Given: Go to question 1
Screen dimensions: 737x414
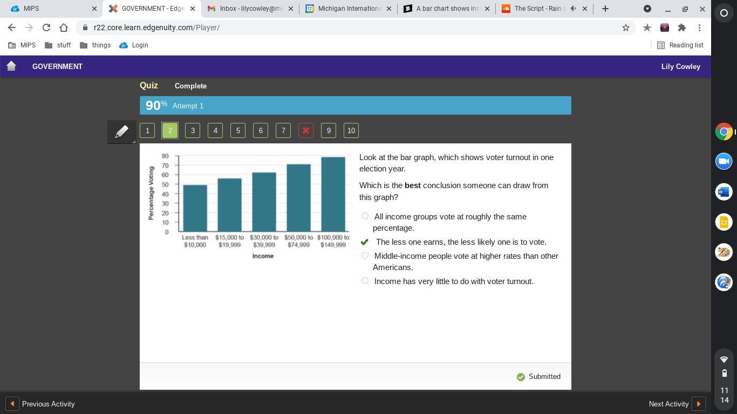Looking at the screenshot, I should [147, 130].
